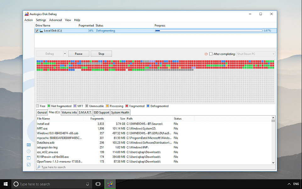Open the Settings menu

tap(41, 20)
